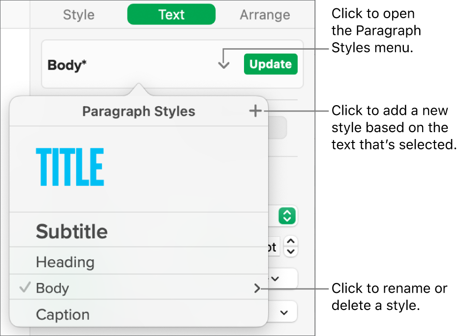Switch to the Arrange tab

[x=265, y=14]
